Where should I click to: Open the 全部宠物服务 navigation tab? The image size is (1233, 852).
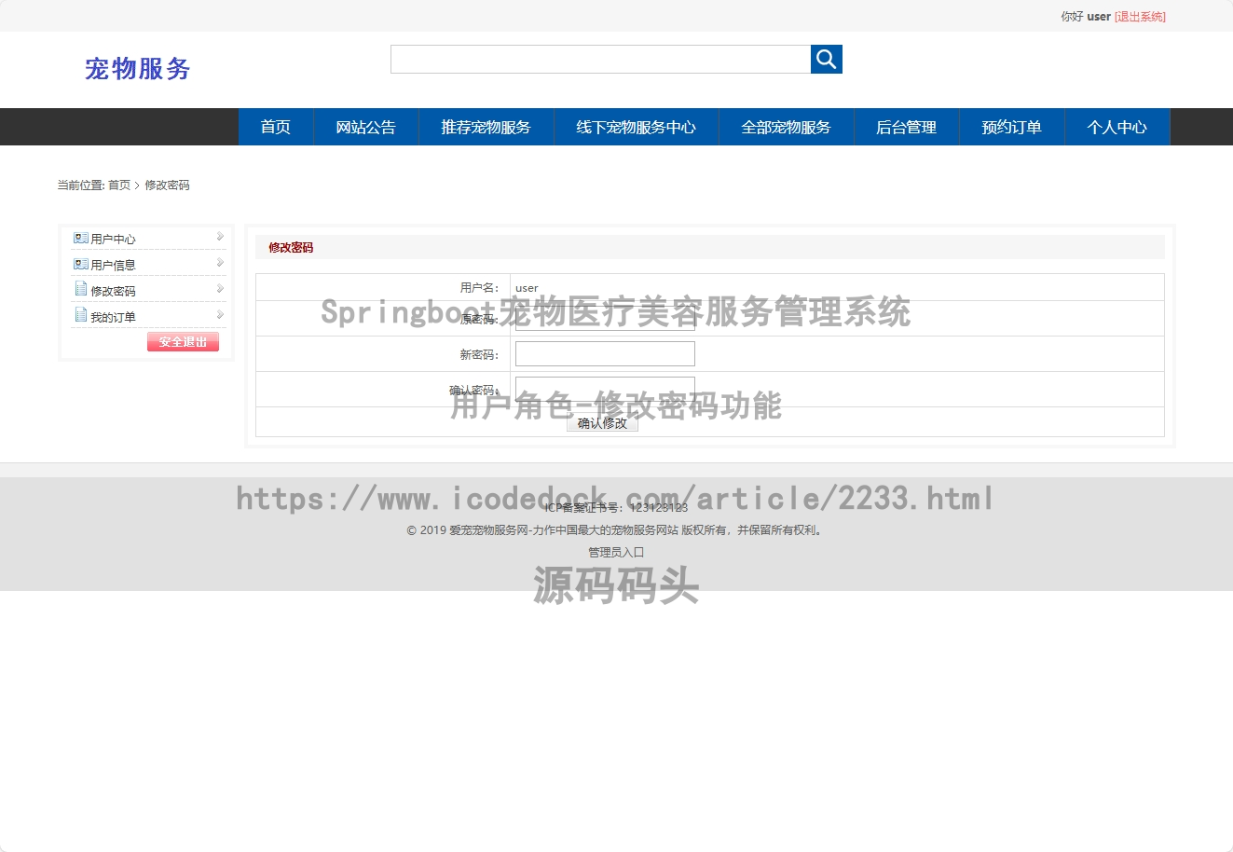click(786, 127)
